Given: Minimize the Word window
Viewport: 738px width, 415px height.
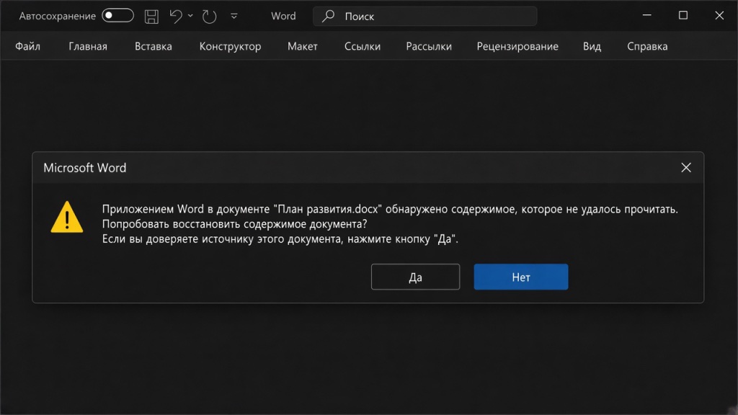Looking at the screenshot, I should point(647,16).
